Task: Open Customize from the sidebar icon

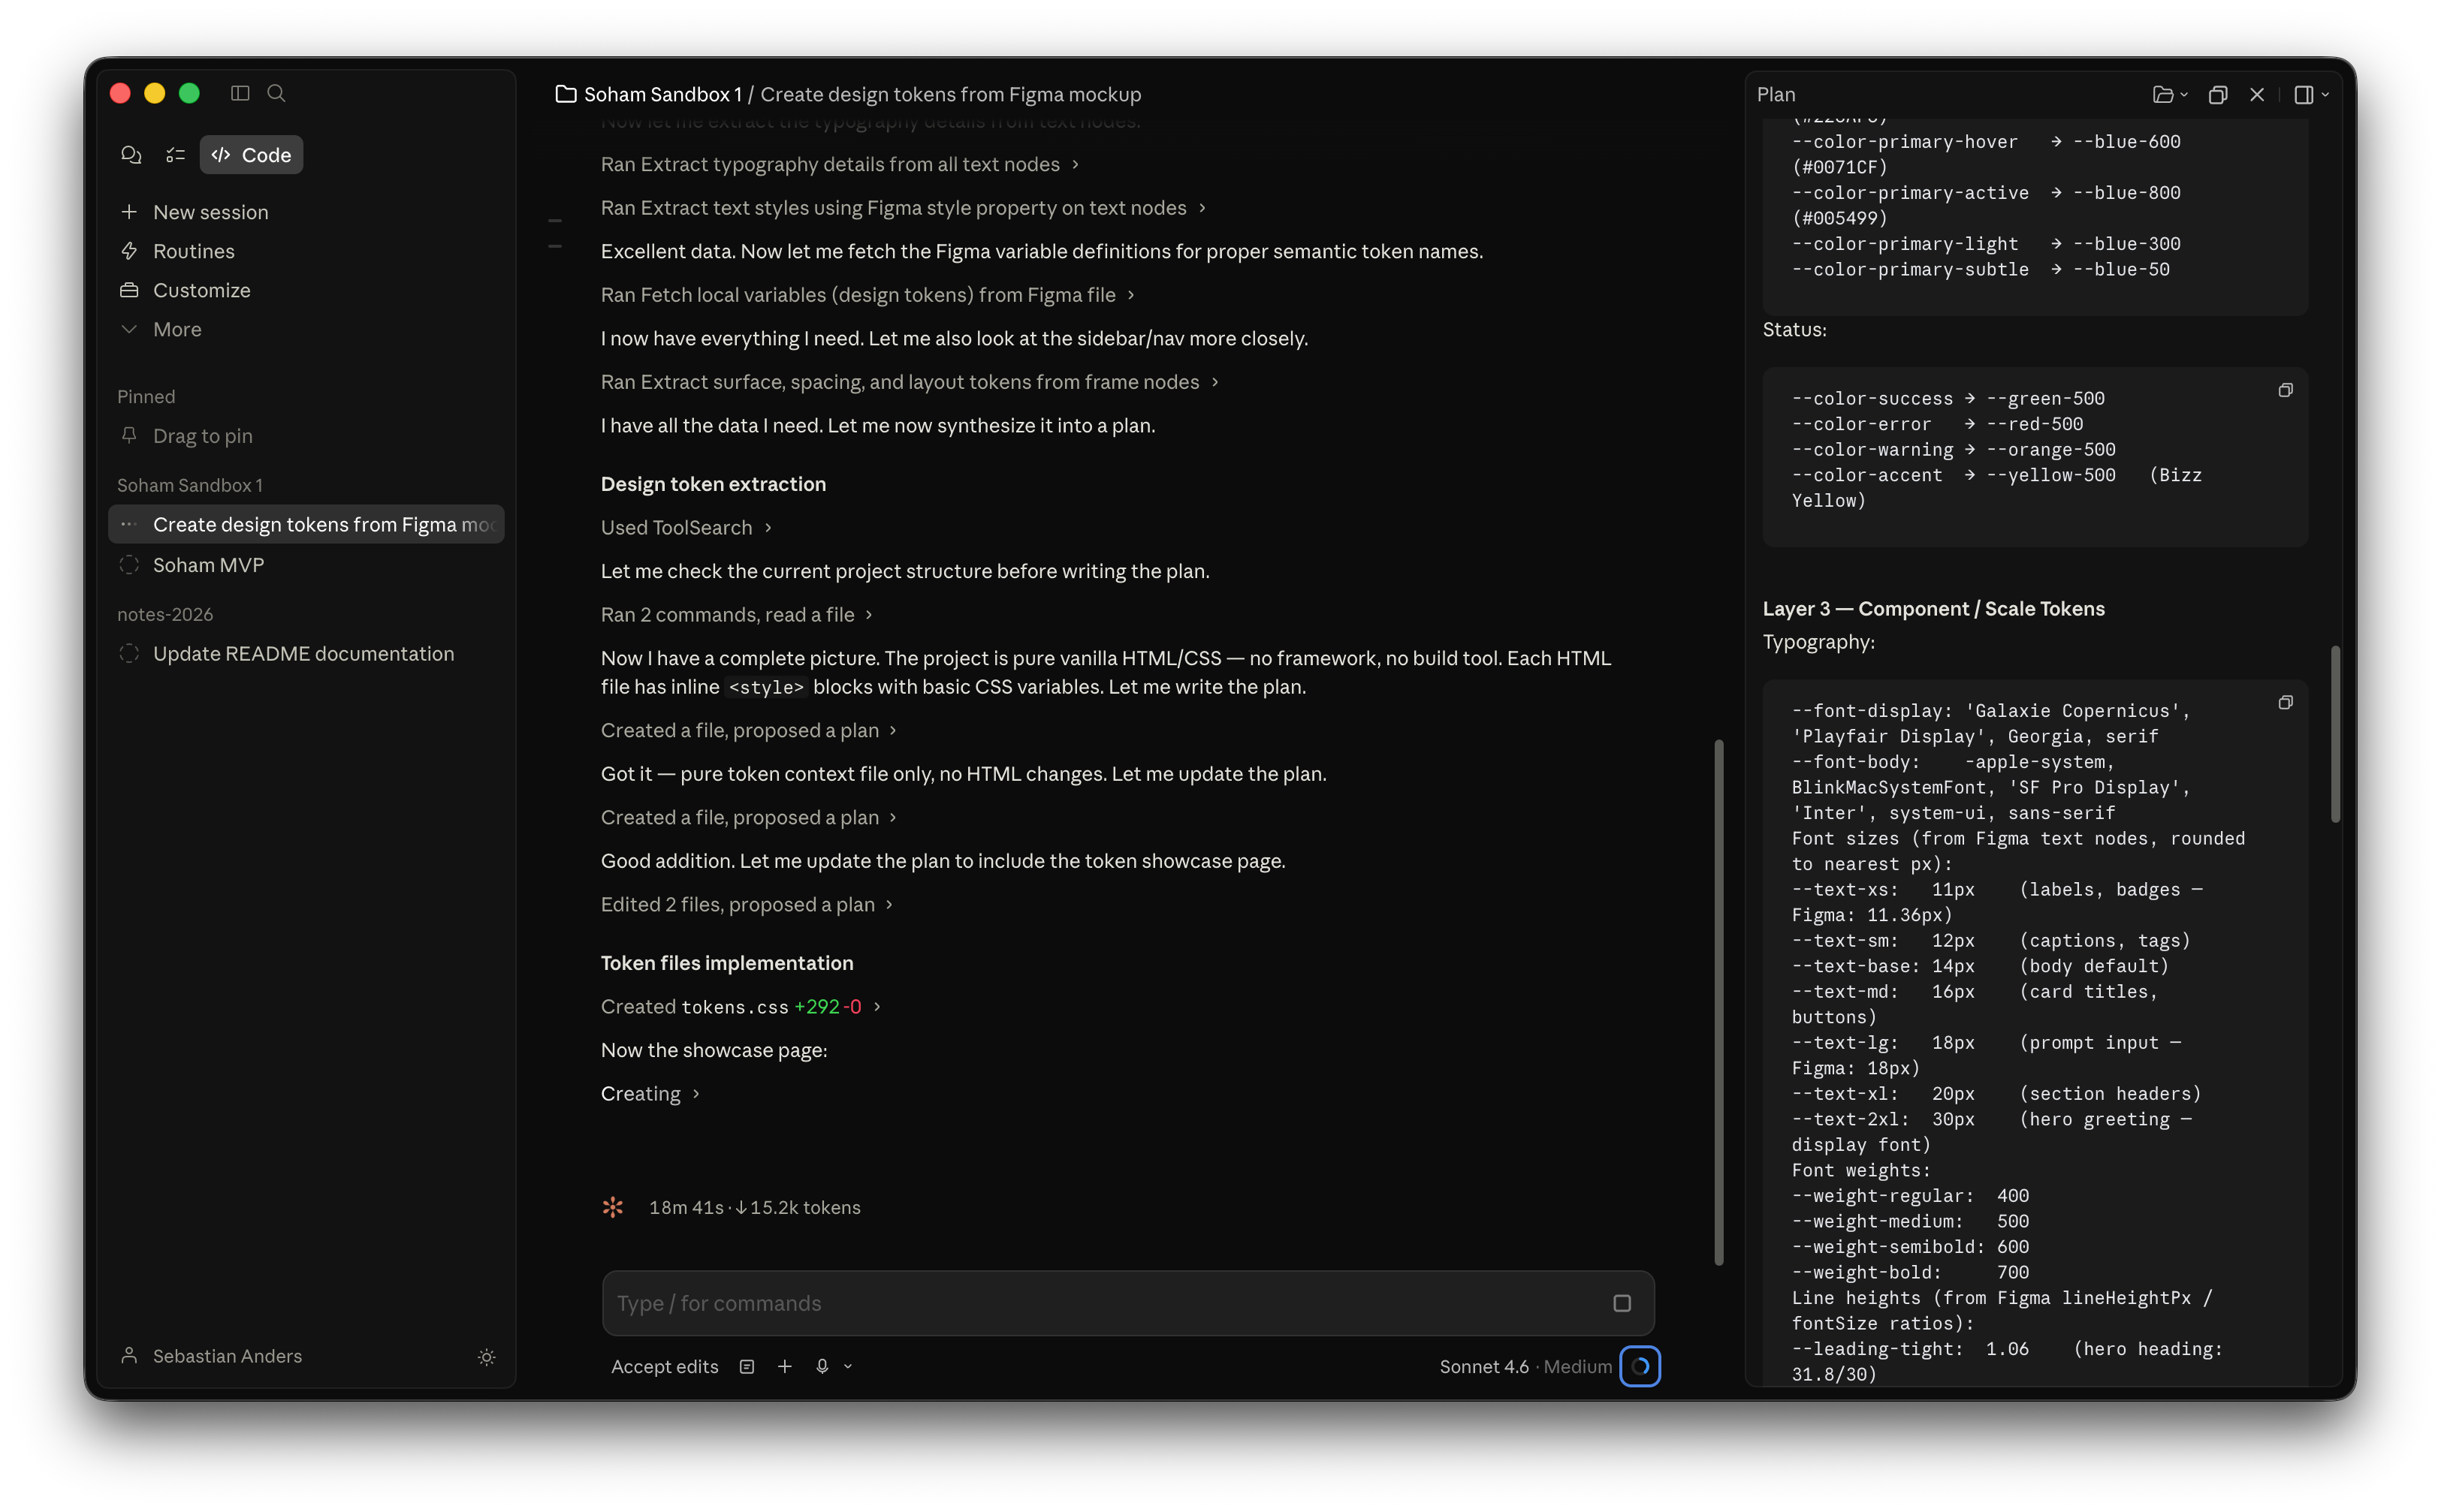Action: (129, 290)
